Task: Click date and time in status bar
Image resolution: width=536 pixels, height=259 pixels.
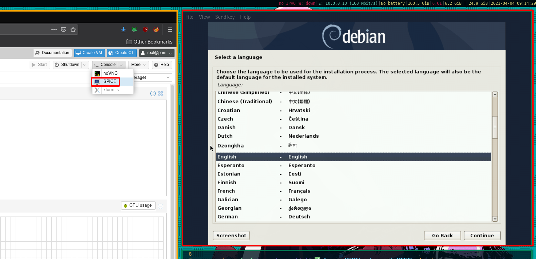Action: 513,3
